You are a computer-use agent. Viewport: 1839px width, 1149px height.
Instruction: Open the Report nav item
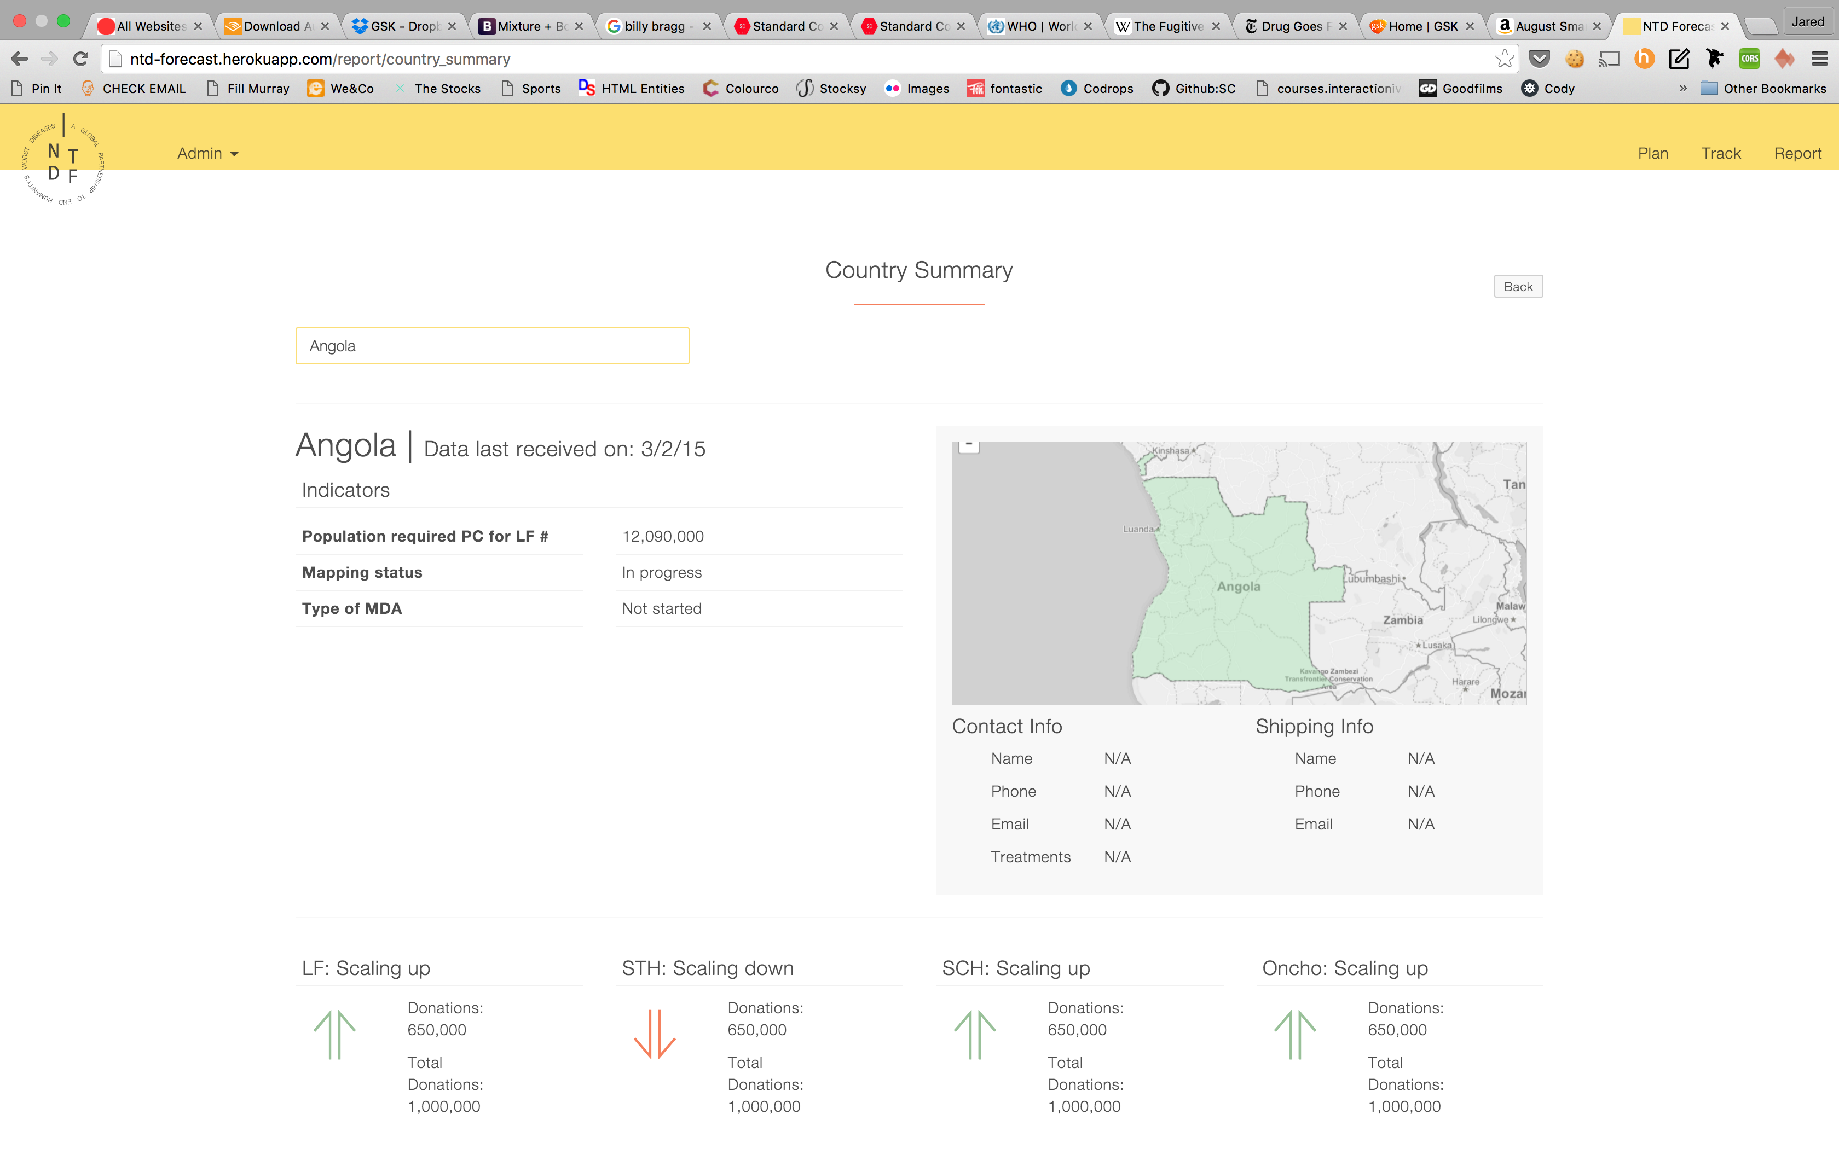[1797, 154]
